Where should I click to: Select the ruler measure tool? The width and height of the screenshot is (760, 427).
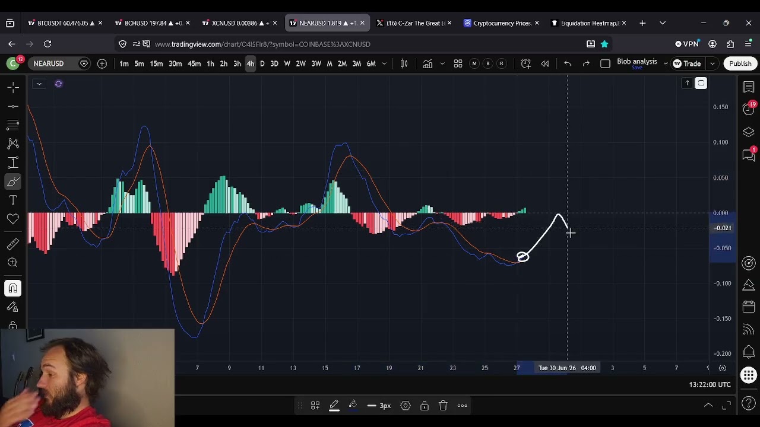click(x=13, y=244)
